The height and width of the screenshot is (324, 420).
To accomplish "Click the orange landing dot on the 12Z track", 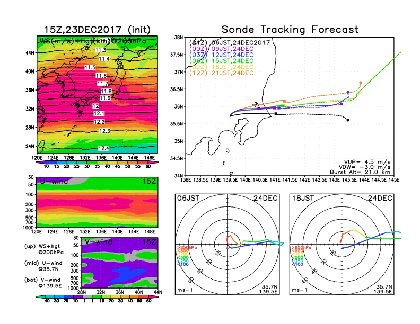I will [x=361, y=83].
